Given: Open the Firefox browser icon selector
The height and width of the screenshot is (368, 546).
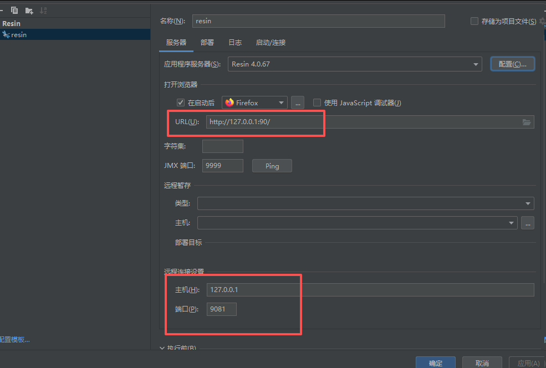Looking at the screenshot, I should pyautogui.click(x=254, y=102).
